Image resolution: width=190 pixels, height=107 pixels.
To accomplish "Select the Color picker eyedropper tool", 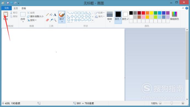I will [51, 20].
